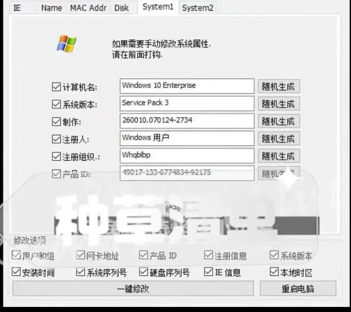Click the 一键修改 button
The image size is (351, 312).
tap(133, 288)
